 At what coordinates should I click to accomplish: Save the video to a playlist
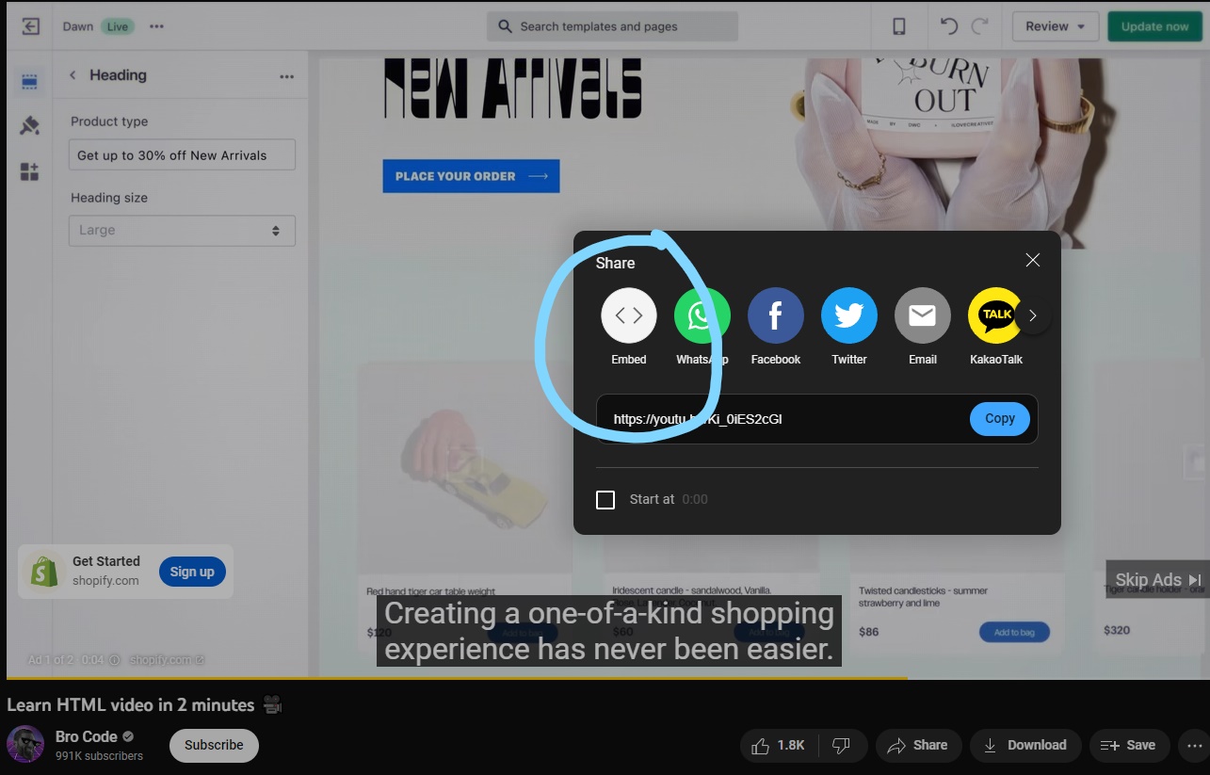point(1128,745)
